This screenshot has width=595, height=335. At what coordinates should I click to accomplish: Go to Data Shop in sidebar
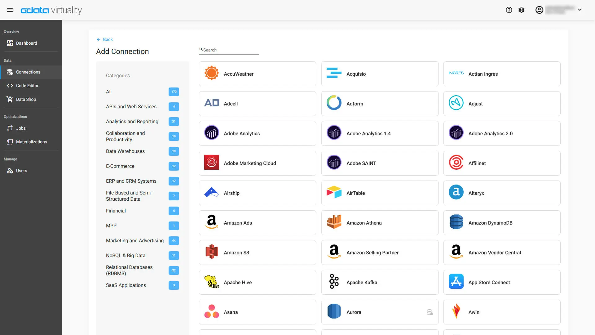point(26,99)
